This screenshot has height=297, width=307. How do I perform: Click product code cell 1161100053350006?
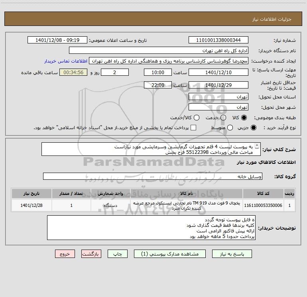pos(263,205)
